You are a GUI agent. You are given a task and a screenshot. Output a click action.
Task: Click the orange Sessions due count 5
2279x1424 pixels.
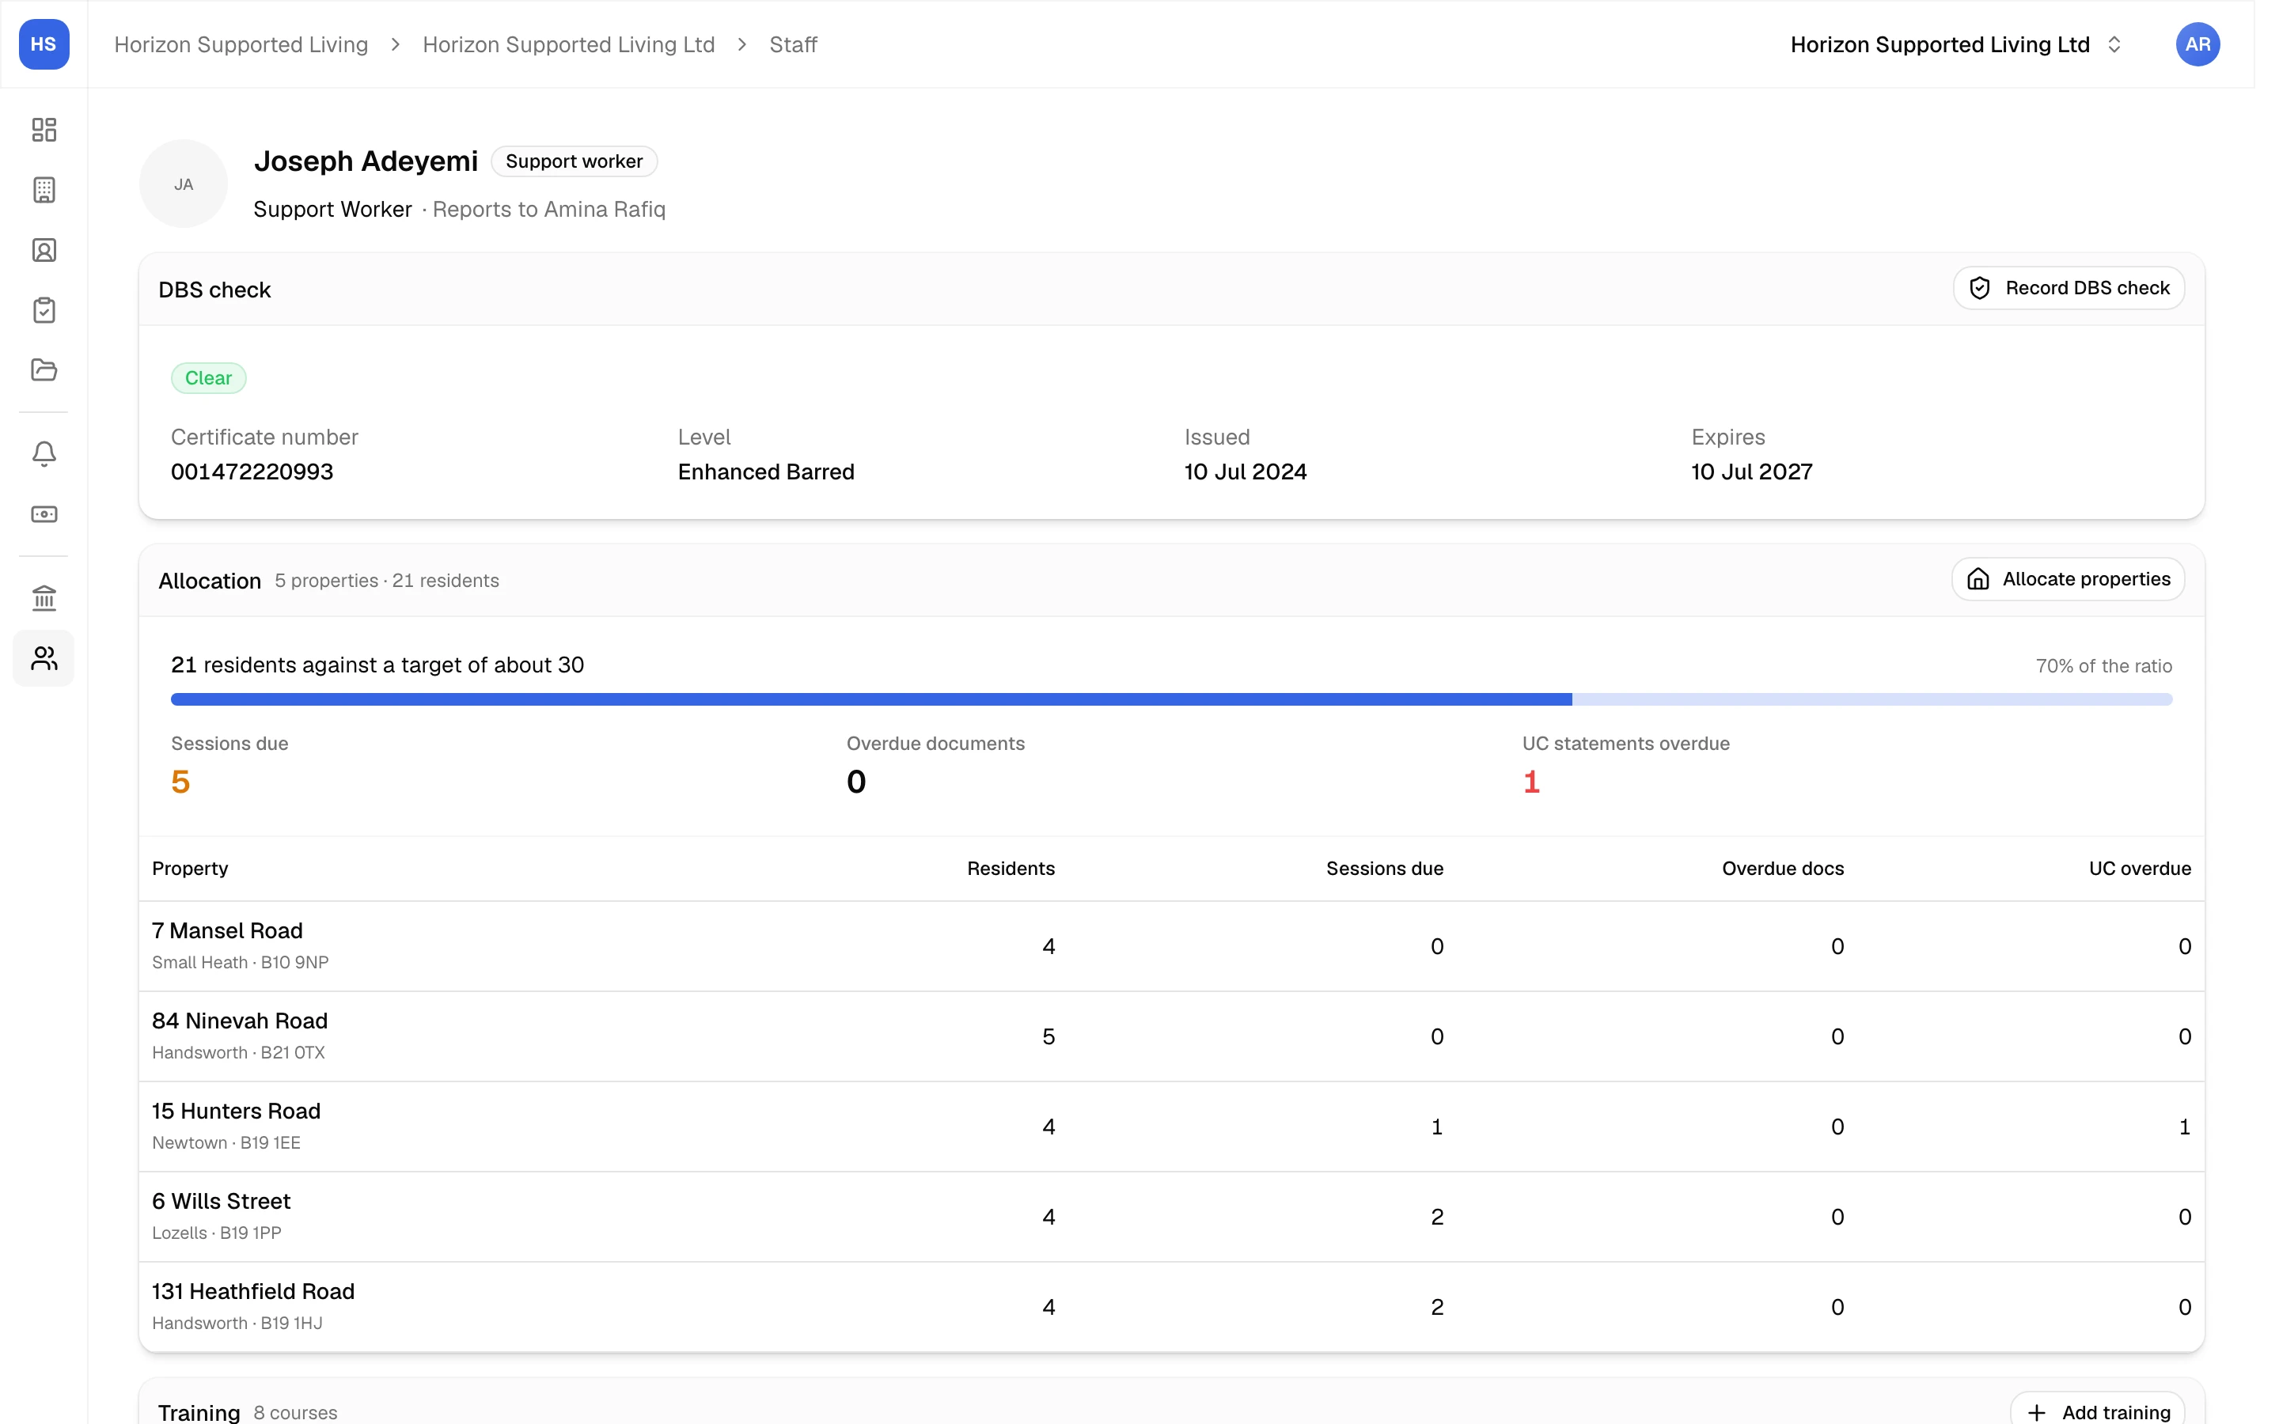[180, 782]
